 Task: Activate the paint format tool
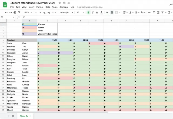(19, 12)
